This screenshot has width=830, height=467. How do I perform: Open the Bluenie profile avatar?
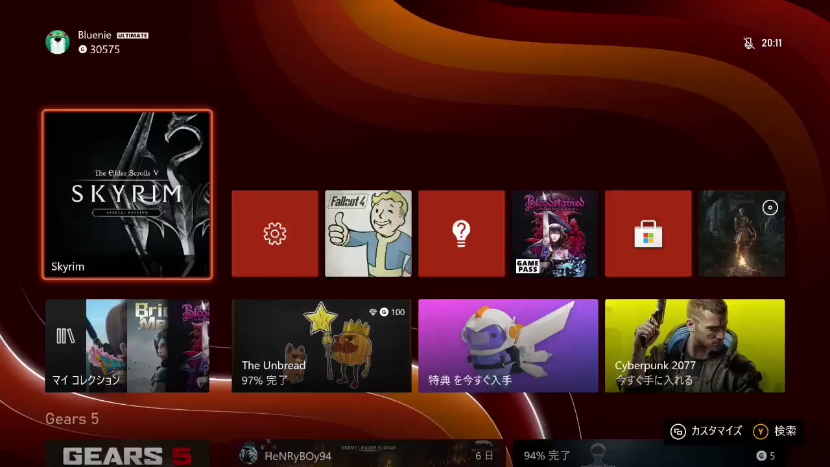(x=57, y=42)
